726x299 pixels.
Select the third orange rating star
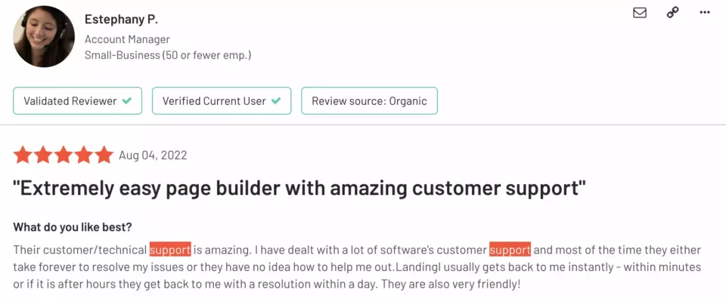(x=63, y=155)
